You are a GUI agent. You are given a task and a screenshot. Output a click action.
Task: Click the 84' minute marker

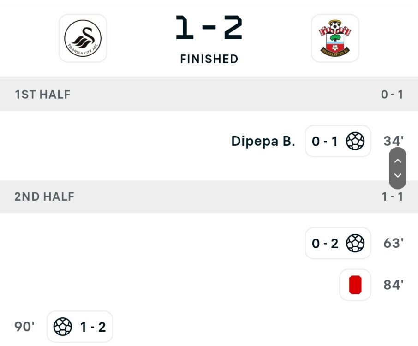[394, 285]
